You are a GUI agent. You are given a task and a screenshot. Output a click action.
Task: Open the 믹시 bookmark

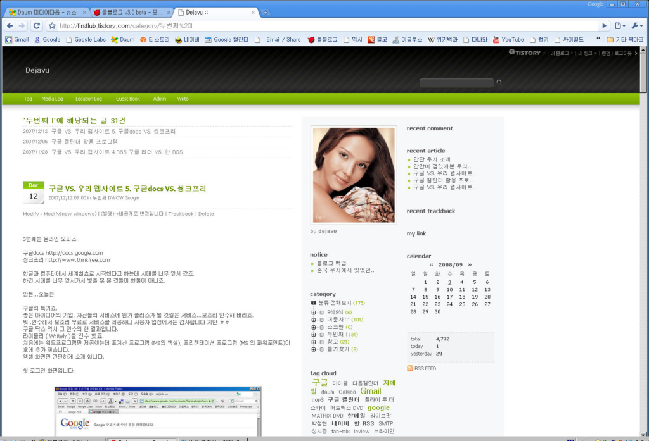tap(352, 40)
